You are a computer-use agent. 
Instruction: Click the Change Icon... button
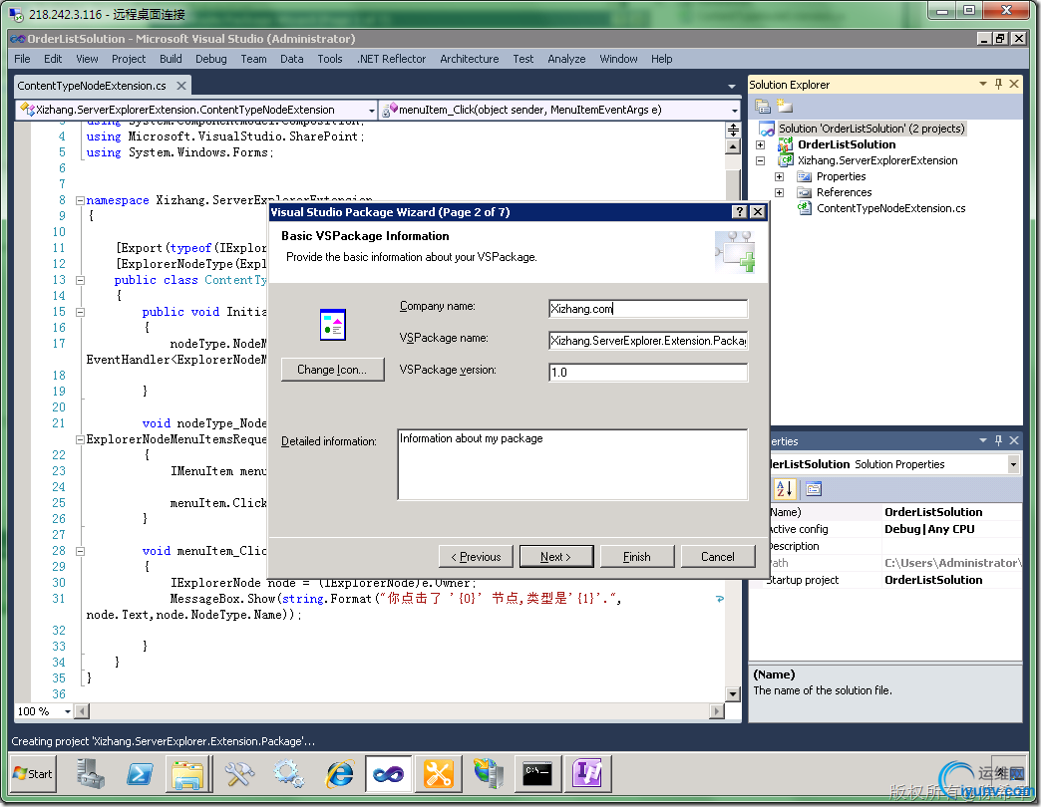tap(332, 370)
